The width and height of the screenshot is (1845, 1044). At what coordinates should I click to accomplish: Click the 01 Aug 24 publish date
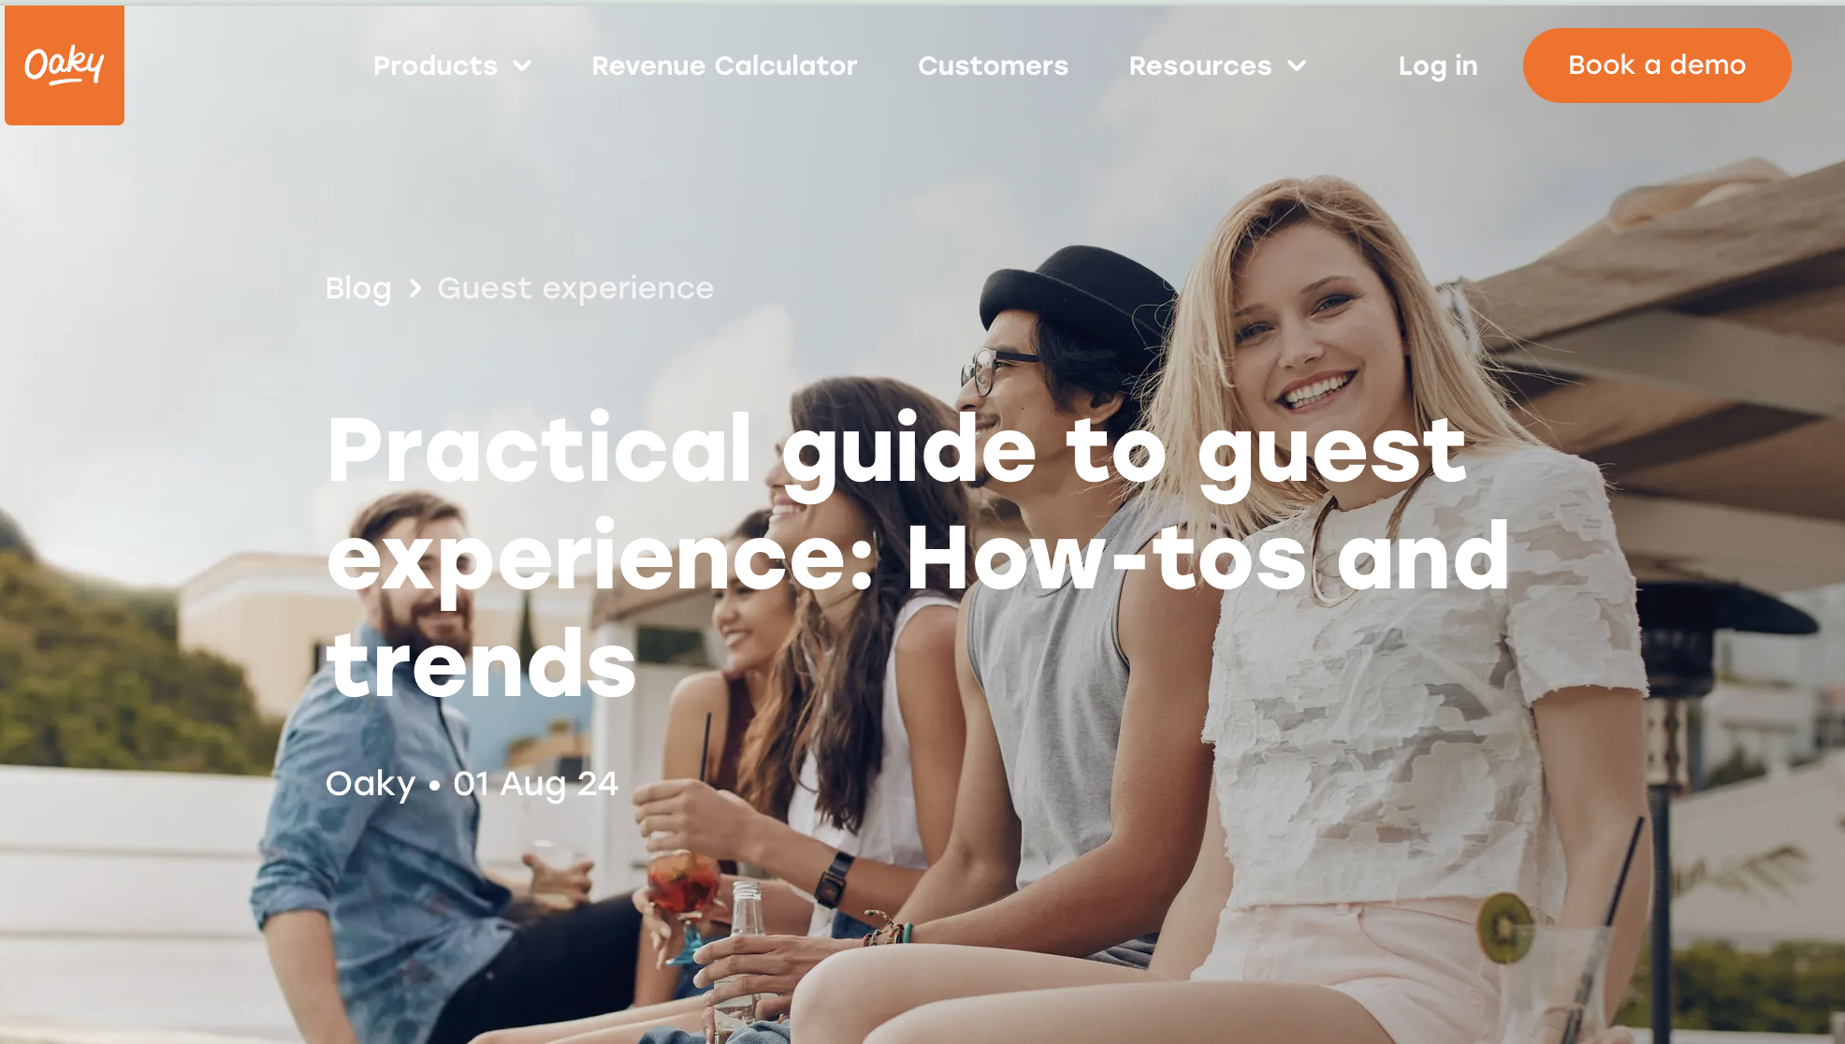click(x=535, y=784)
